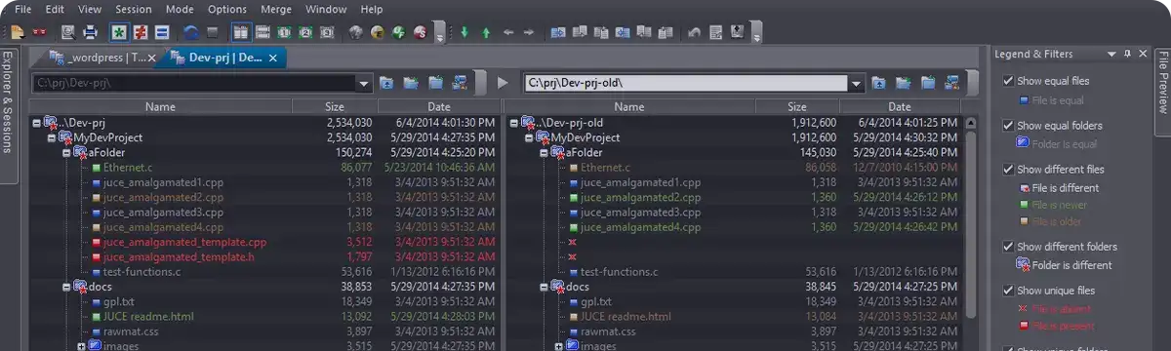This screenshot has width=1171, height=351.
Task: Go up one folder in right pane
Action: click(879, 83)
